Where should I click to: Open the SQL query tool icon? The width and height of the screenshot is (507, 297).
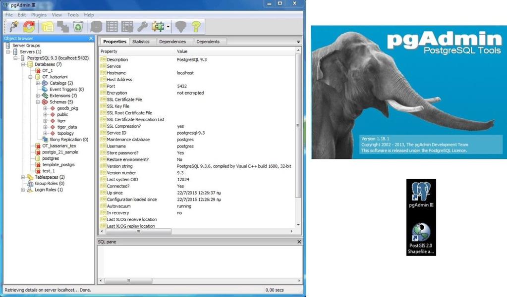(x=96, y=26)
